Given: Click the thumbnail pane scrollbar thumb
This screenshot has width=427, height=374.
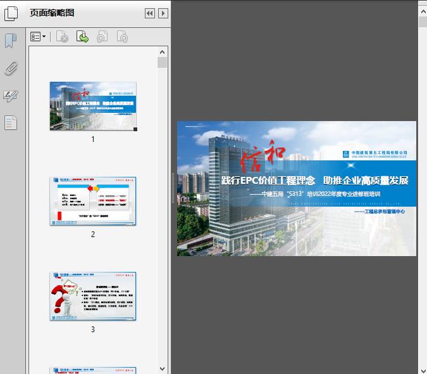Looking at the screenshot, I should click(163, 63).
